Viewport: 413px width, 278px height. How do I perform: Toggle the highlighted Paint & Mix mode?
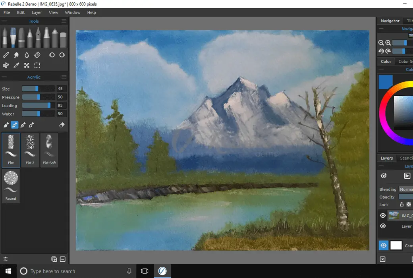14,125
